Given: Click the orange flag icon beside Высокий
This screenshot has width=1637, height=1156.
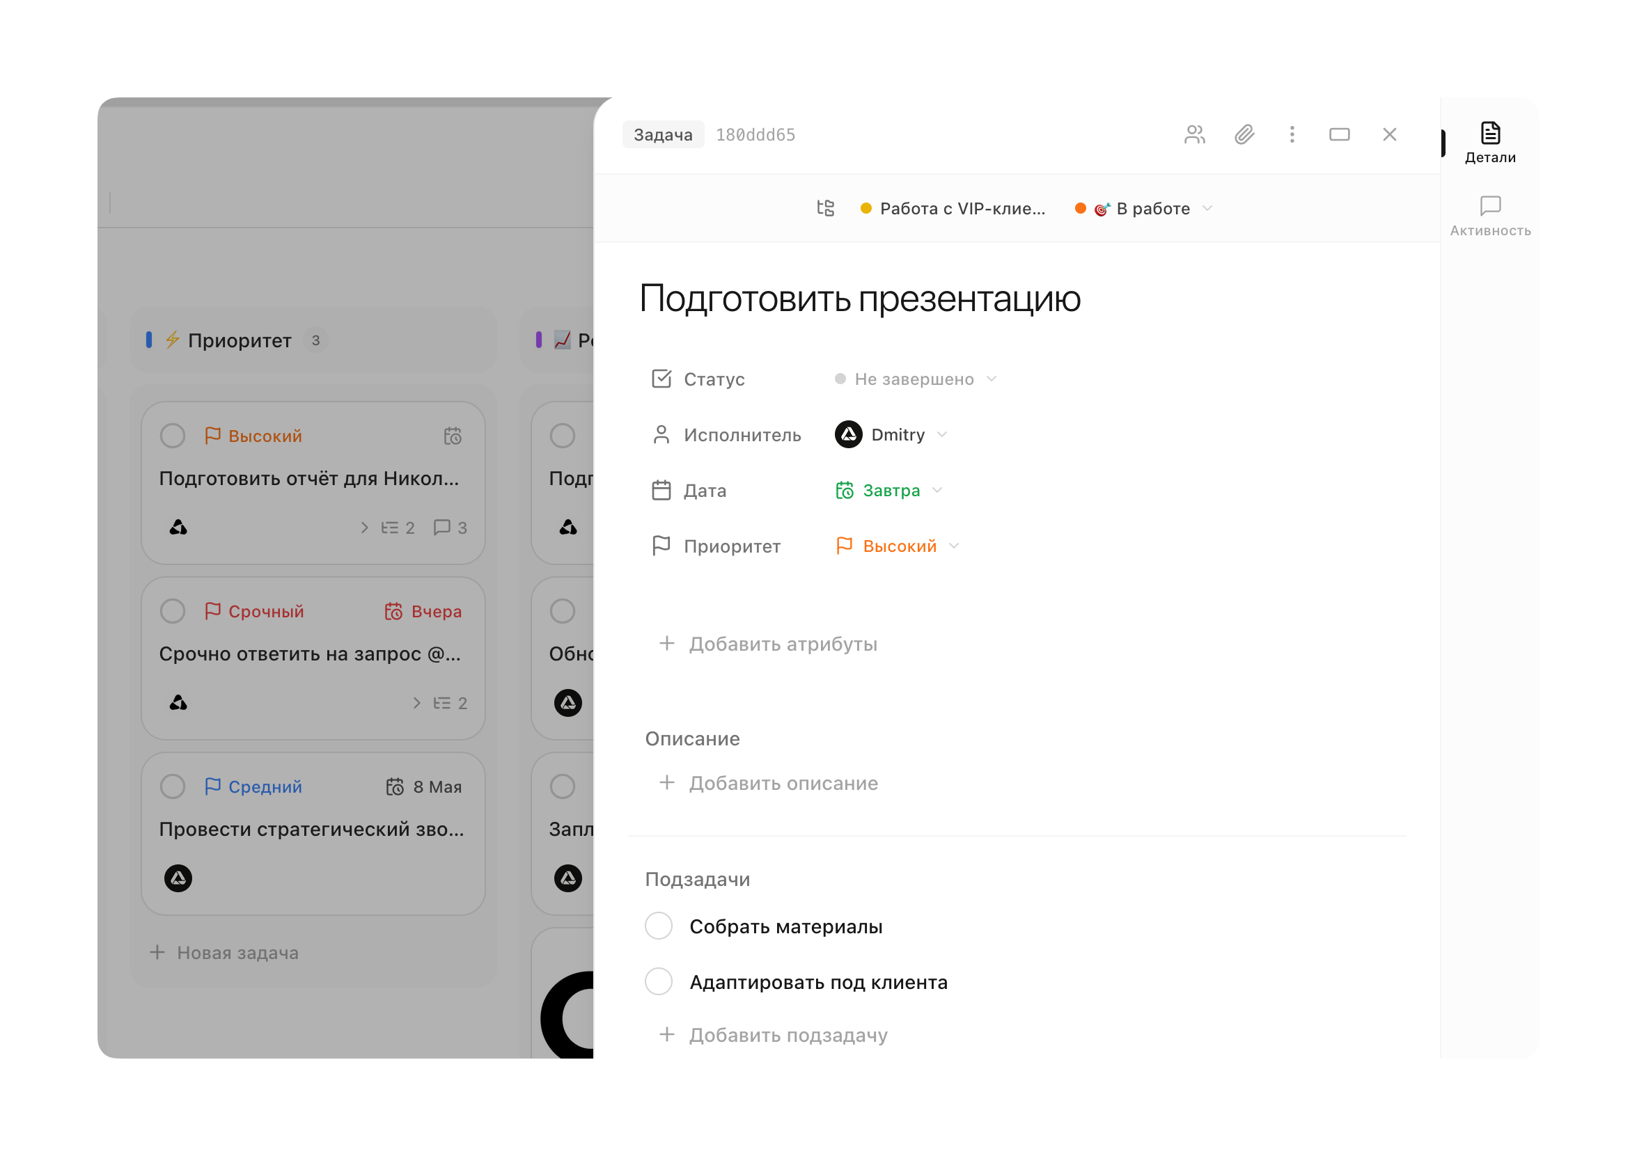Looking at the screenshot, I should (844, 546).
